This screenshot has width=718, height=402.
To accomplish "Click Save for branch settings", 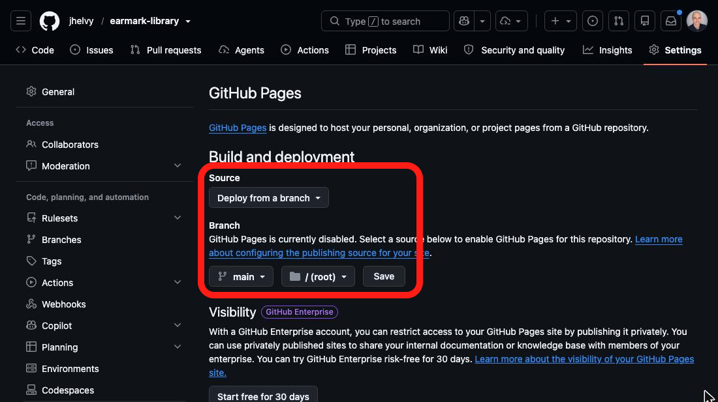I will (384, 276).
